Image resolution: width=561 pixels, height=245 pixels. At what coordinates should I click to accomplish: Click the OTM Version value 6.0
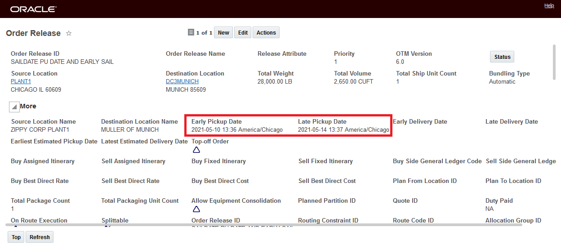[400, 62]
